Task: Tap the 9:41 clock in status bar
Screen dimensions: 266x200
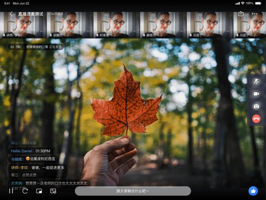Action: point(7,3)
